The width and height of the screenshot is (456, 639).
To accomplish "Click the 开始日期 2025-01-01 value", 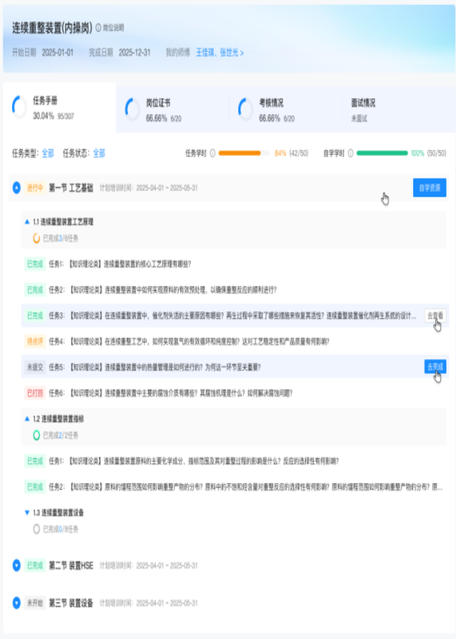I will pyautogui.click(x=57, y=53).
